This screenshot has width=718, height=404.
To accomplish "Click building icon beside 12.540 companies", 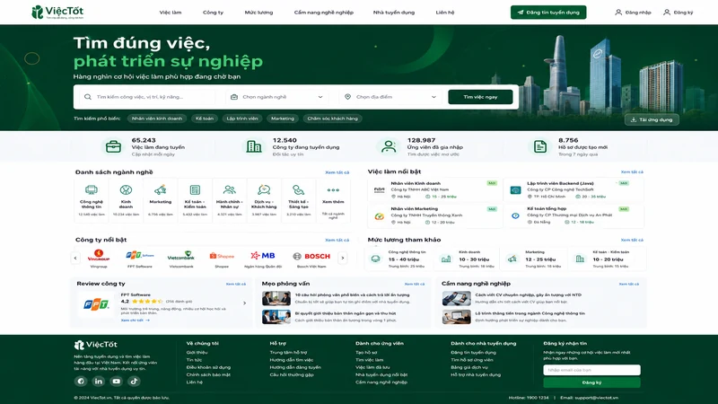I will coord(254,146).
